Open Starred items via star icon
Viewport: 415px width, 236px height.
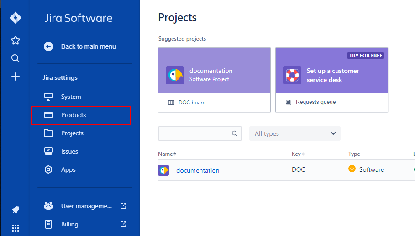click(x=16, y=41)
